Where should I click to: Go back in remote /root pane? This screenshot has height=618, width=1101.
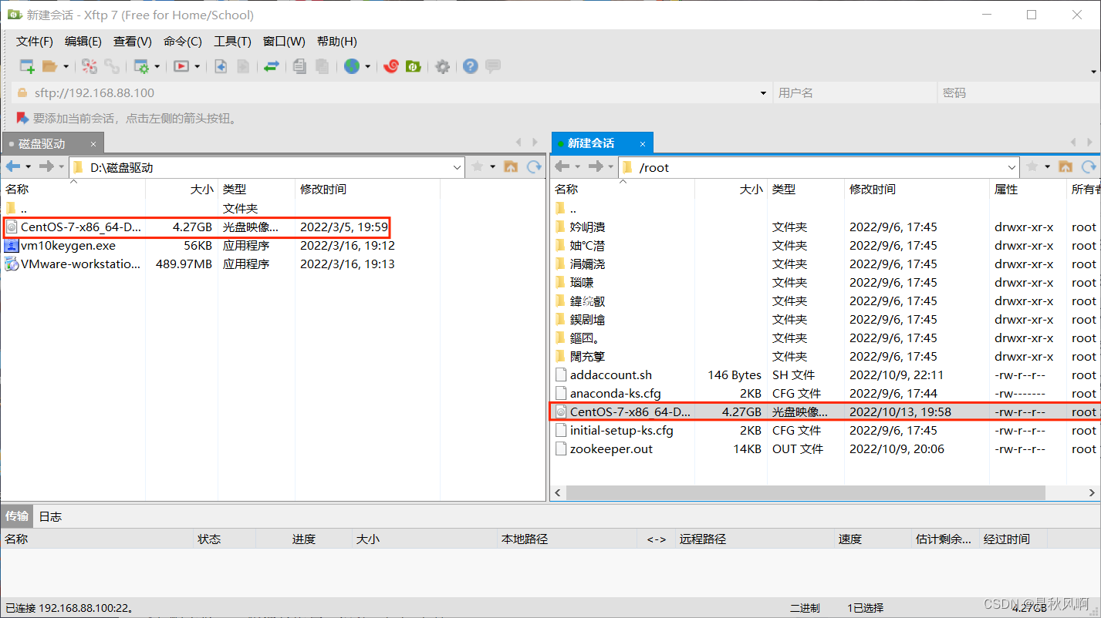coord(562,166)
